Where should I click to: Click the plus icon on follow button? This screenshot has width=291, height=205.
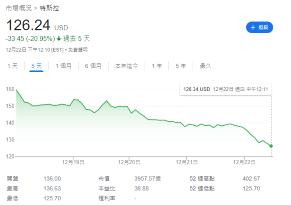253,28
